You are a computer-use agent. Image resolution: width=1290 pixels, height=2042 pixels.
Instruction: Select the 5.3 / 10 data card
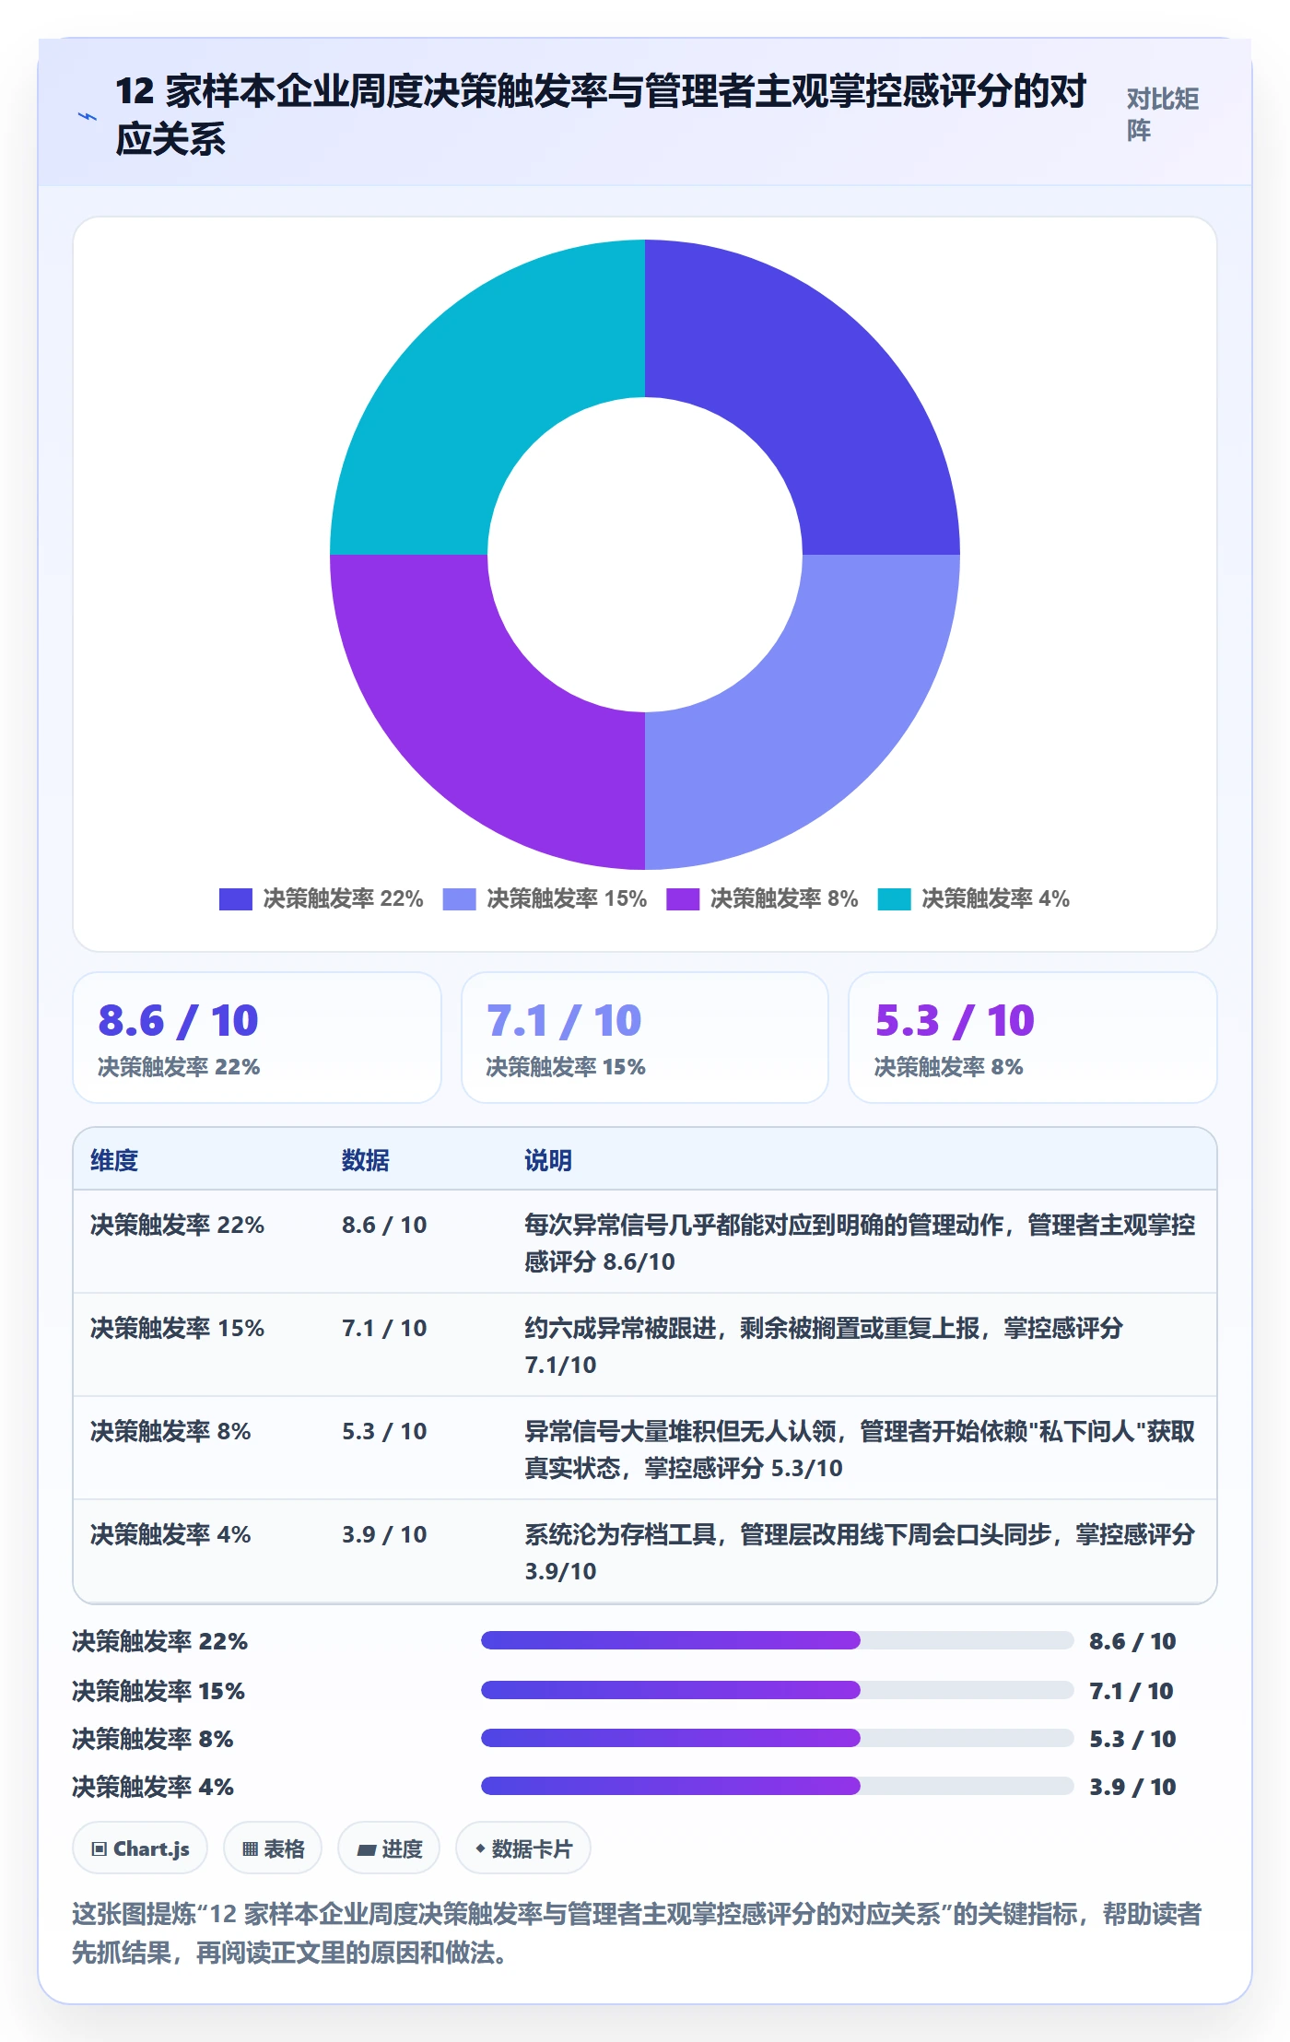coord(1033,1038)
